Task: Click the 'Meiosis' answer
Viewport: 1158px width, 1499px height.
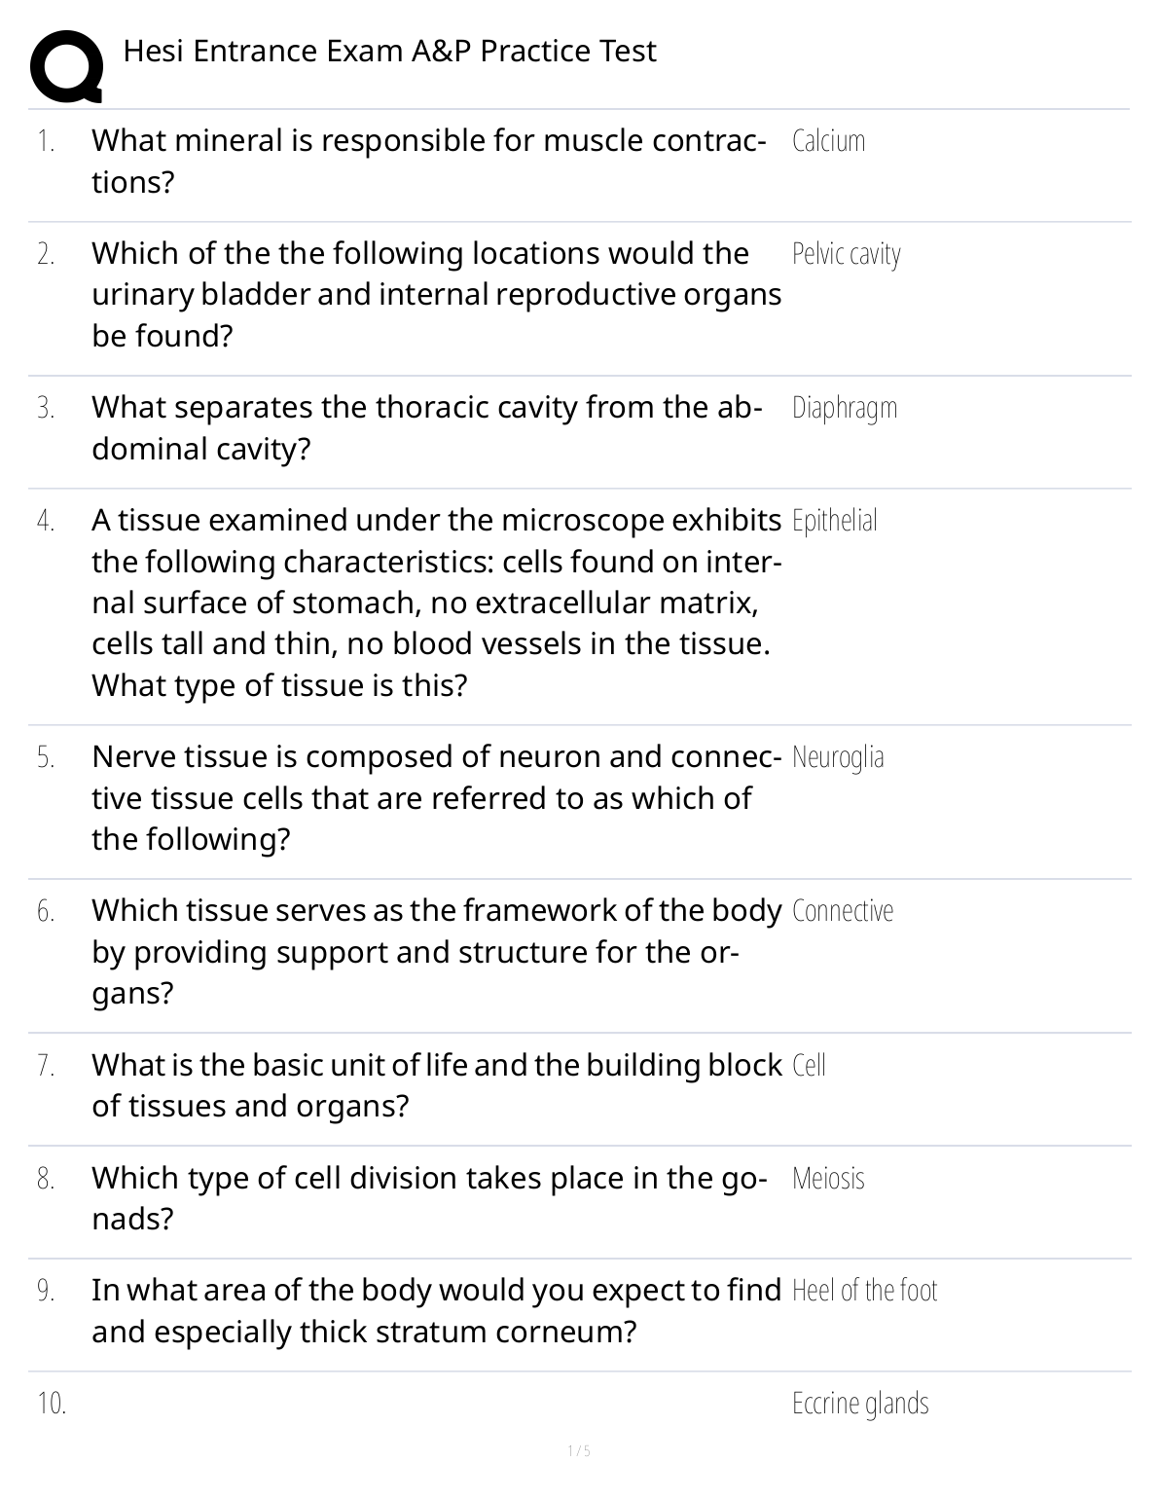Action: coord(828,1179)
